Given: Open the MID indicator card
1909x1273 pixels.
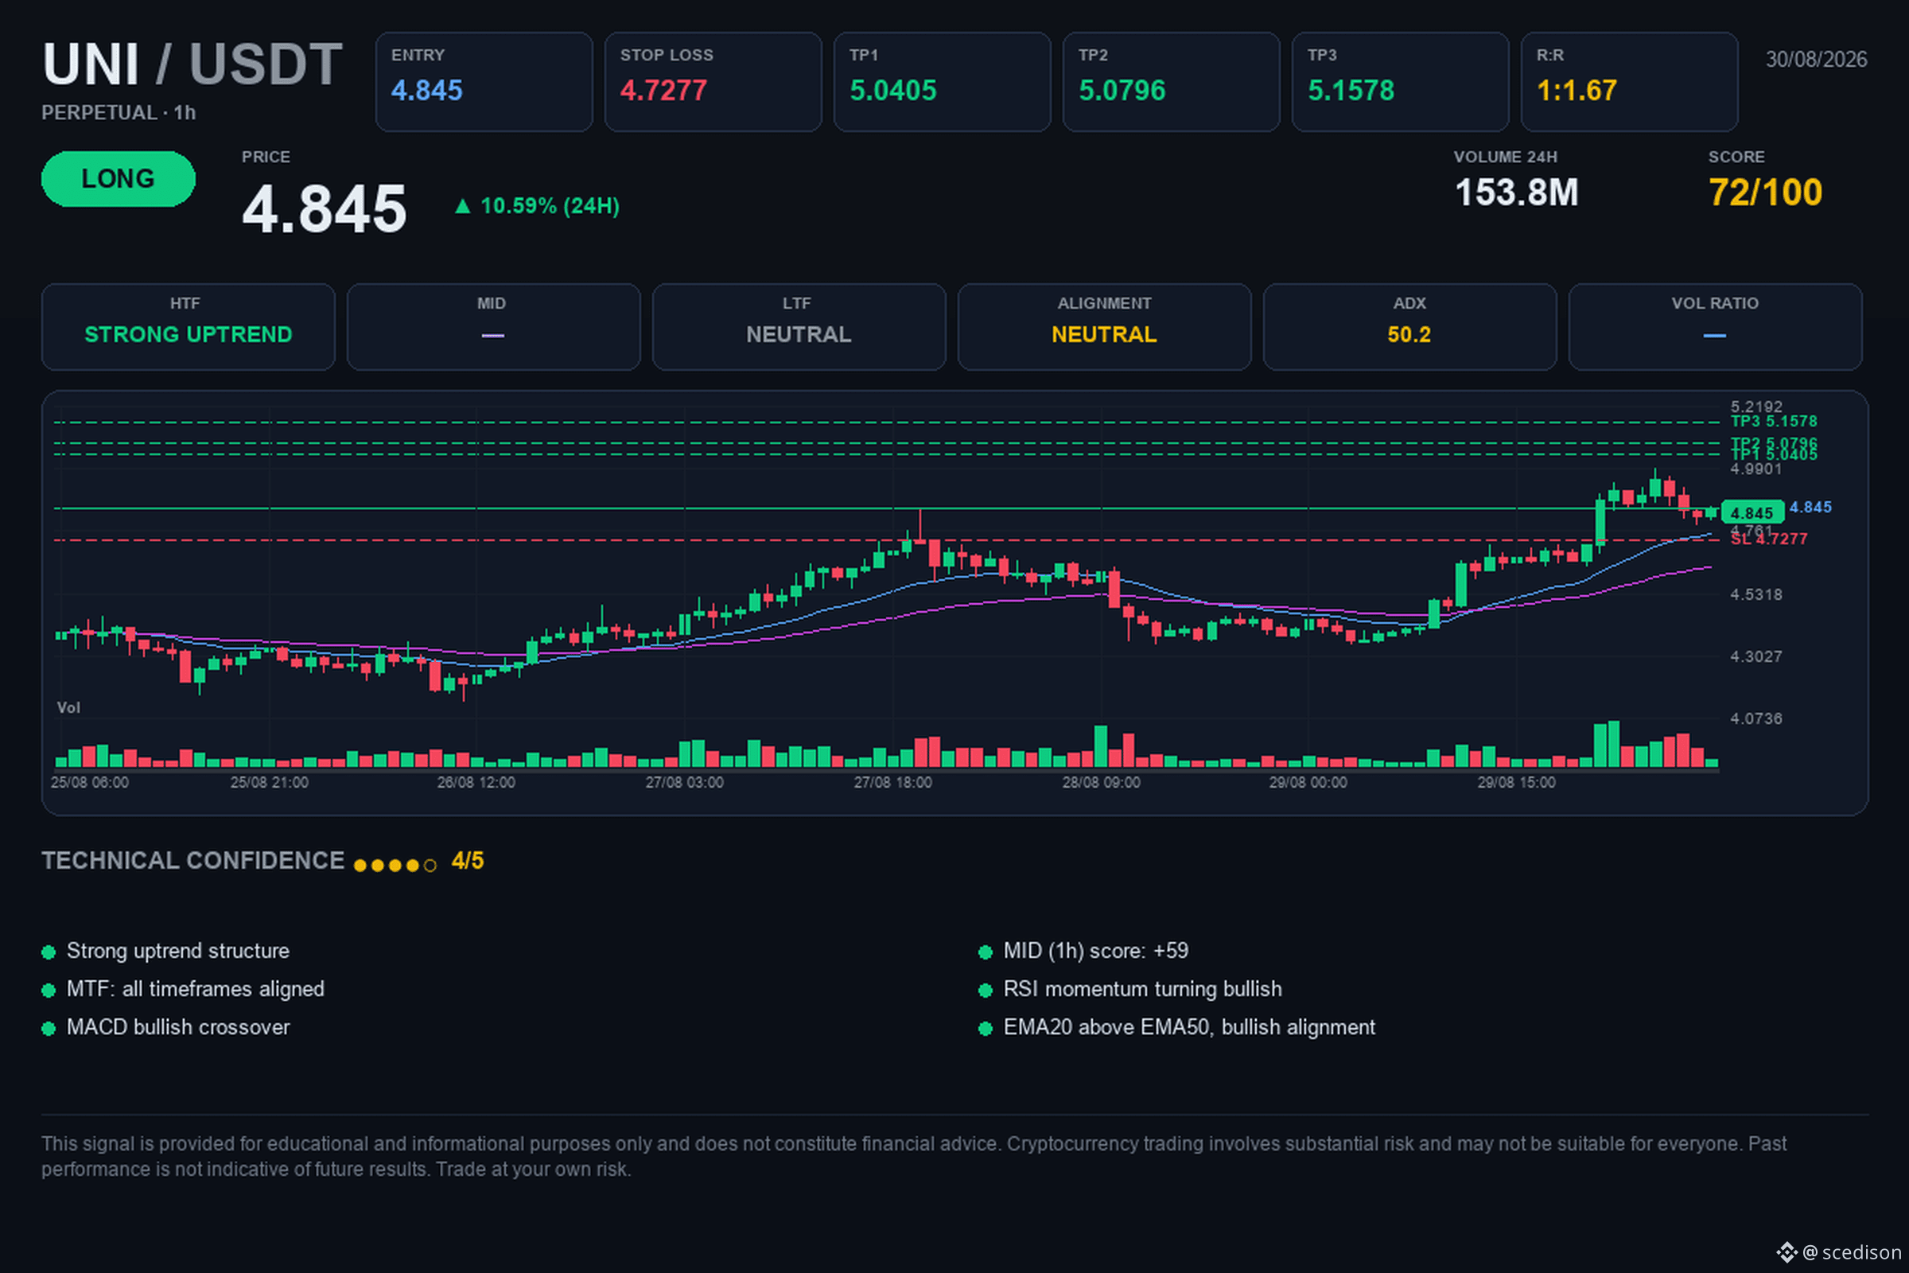Looking at the screenshot, I should point(493,327).
